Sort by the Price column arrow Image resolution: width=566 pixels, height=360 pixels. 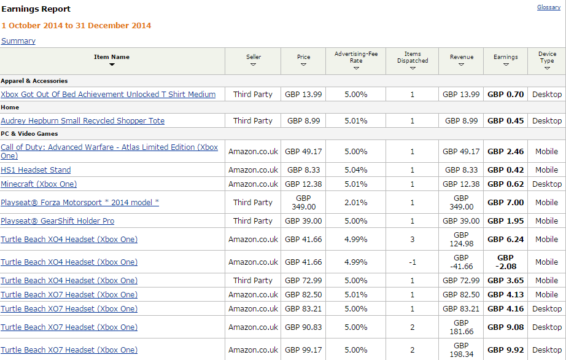click(x=303, y=65)
